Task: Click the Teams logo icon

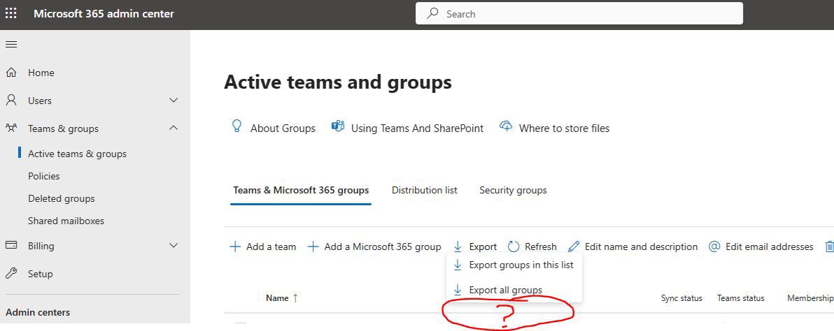Action: click(x=338, y=127)
